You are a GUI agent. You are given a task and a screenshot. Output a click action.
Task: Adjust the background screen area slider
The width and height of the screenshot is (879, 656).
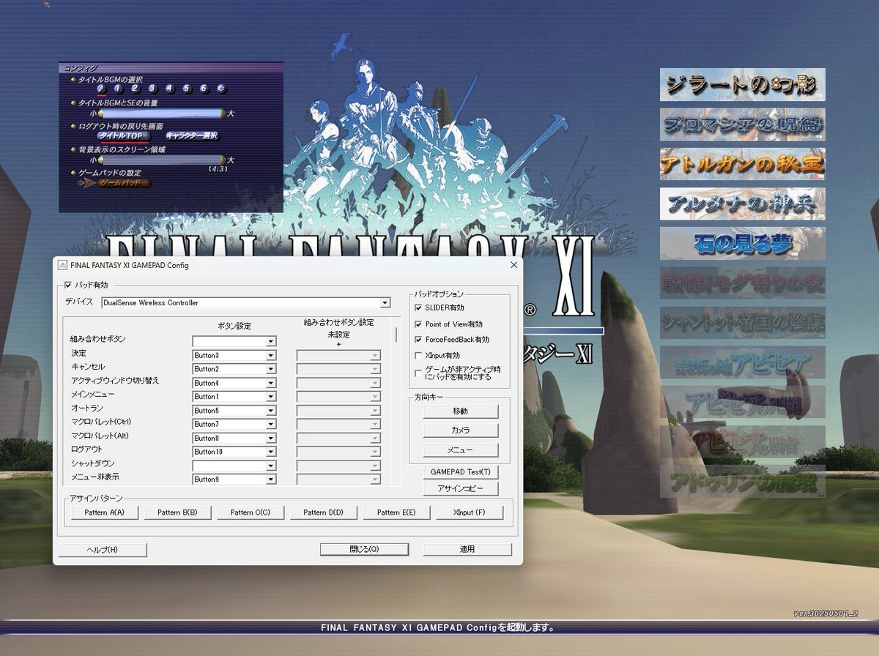pyautogui.click(x=160, y=160)
